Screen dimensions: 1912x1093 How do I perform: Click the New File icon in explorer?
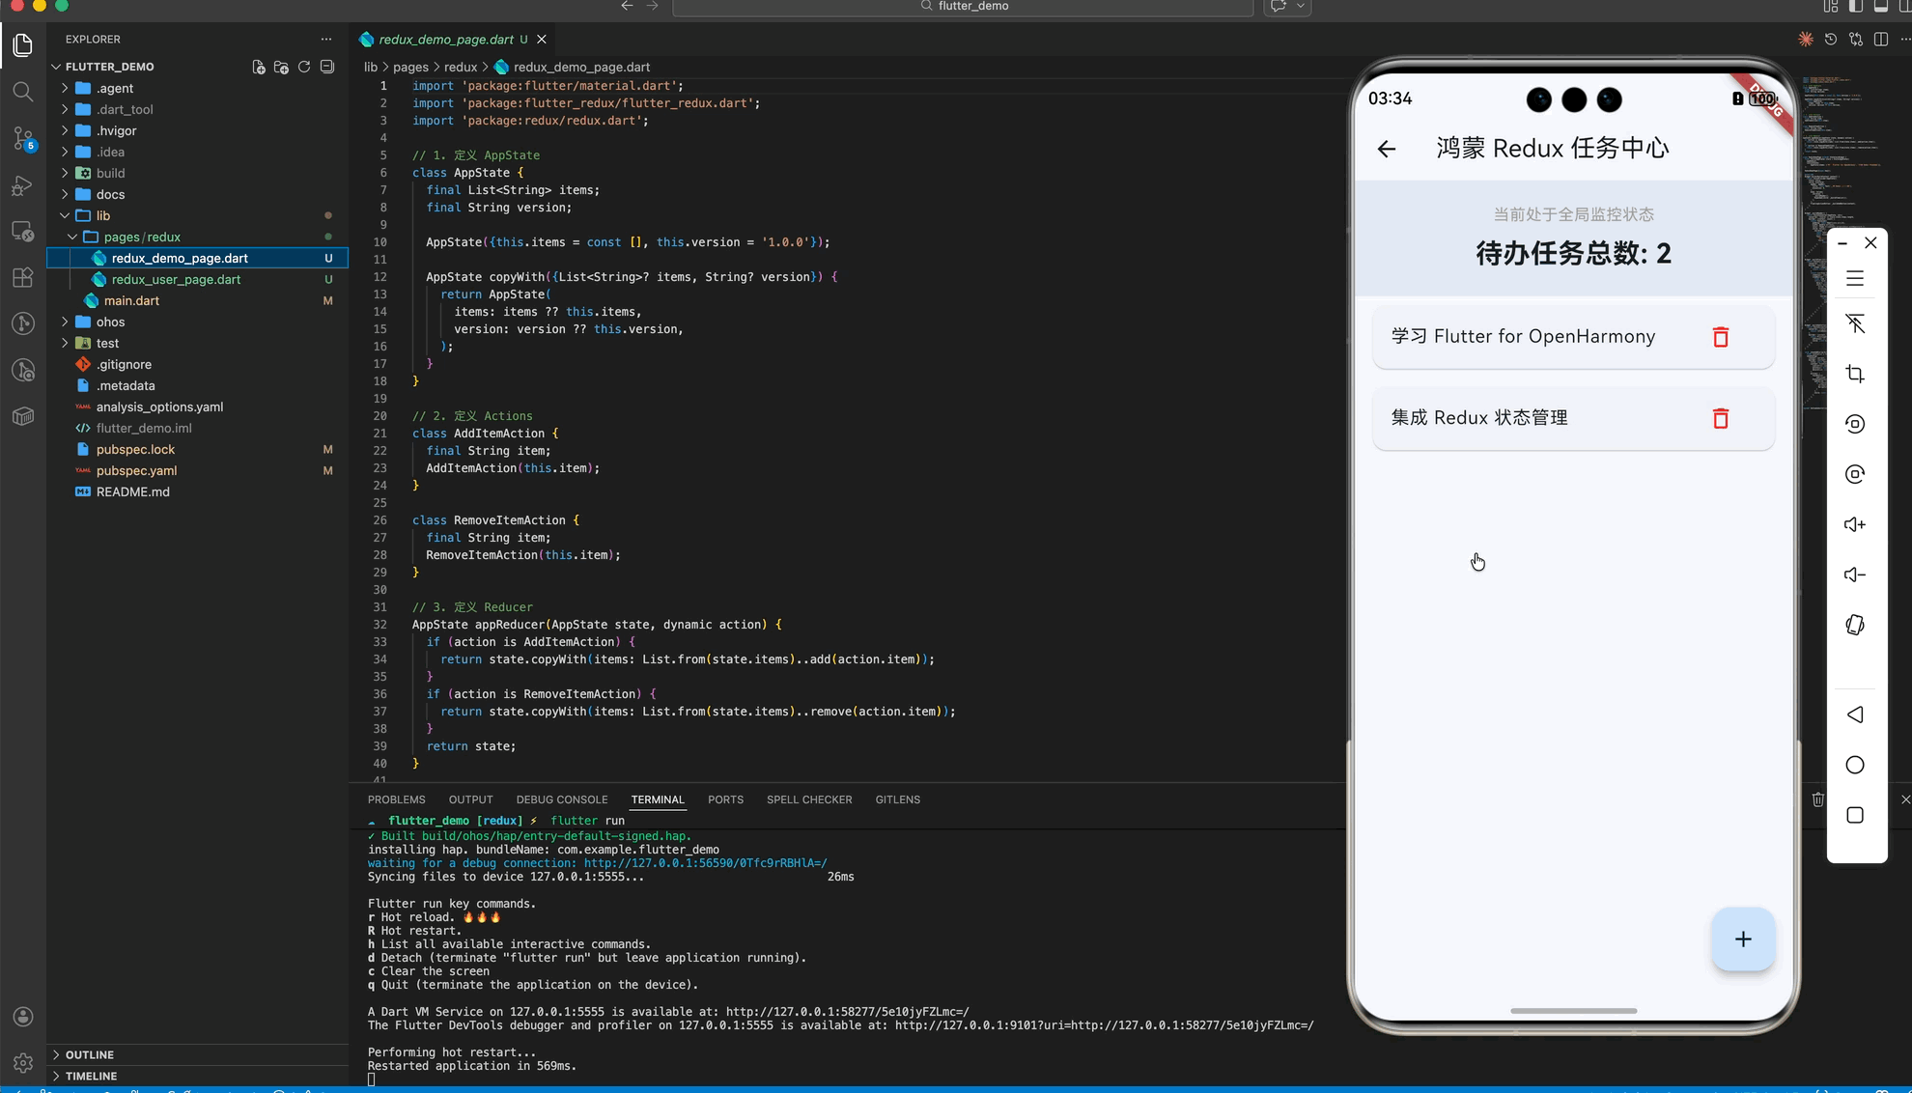(x=258, y=67)
